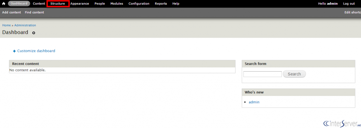The height and width of the screenshot is (128, 361).
Task: Click the Find content shortcut
Action: (34, 12)
